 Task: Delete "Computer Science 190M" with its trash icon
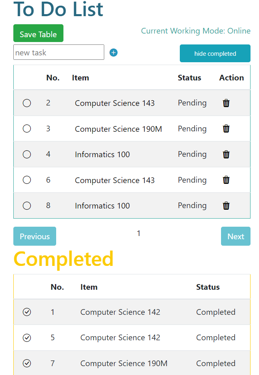[x=226, y=129]
